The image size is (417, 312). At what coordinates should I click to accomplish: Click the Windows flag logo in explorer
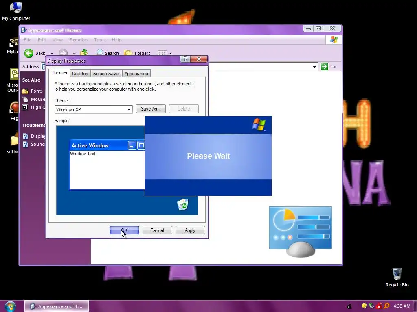pos(334,40)
